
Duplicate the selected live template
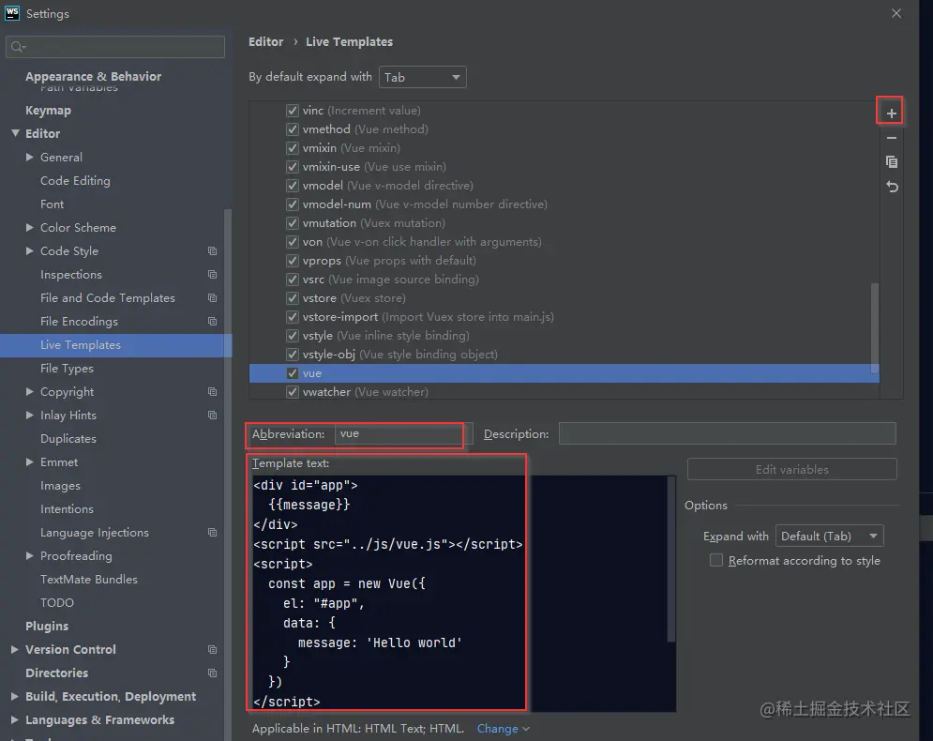pos(892,162)
